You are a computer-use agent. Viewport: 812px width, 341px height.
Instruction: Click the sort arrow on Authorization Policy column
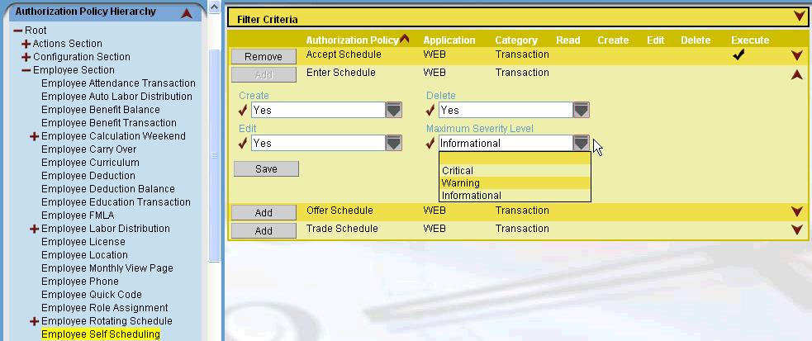[x=404, y=40]
